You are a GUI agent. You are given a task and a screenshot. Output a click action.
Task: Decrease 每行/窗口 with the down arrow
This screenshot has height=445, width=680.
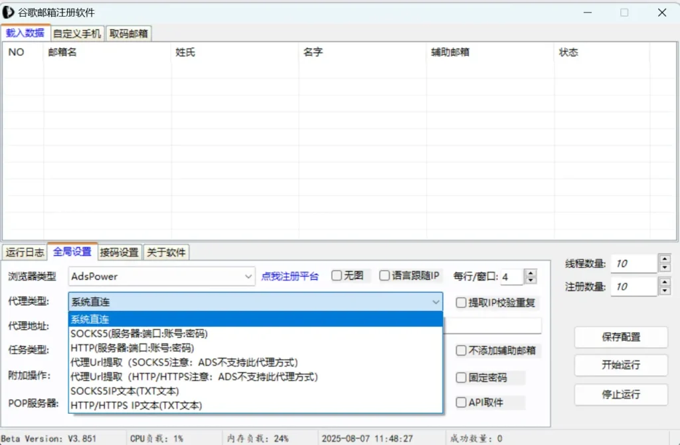coord(531,281)
